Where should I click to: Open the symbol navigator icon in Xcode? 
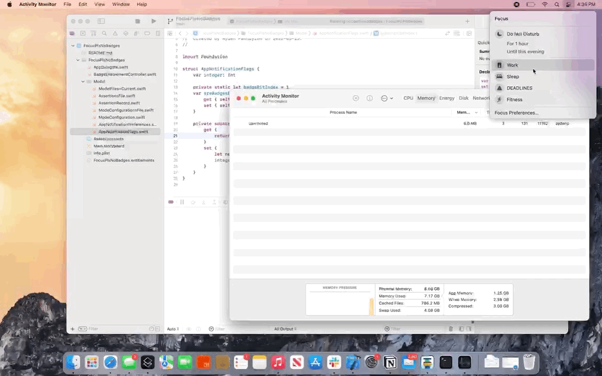coord(94,33)
